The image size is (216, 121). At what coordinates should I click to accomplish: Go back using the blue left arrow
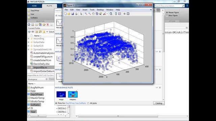click(29, 32)
